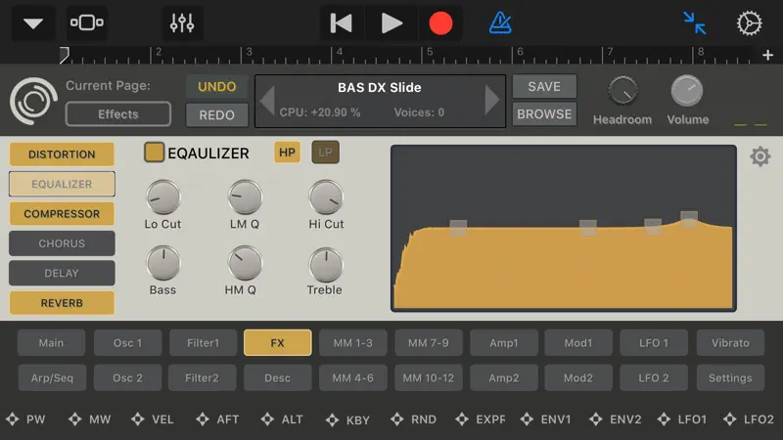The height and width of the screenshot is (440, 783).
Task: Enable the CHORUS effect
Action: coord(62,243)
